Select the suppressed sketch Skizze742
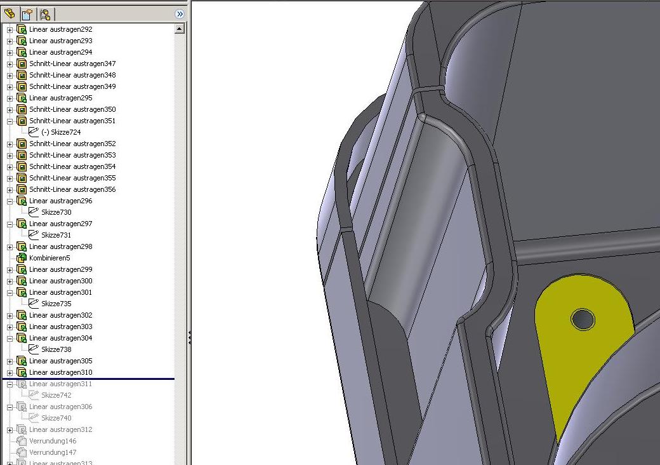Viewport: 660px width, 465px height. pos(56,395)
